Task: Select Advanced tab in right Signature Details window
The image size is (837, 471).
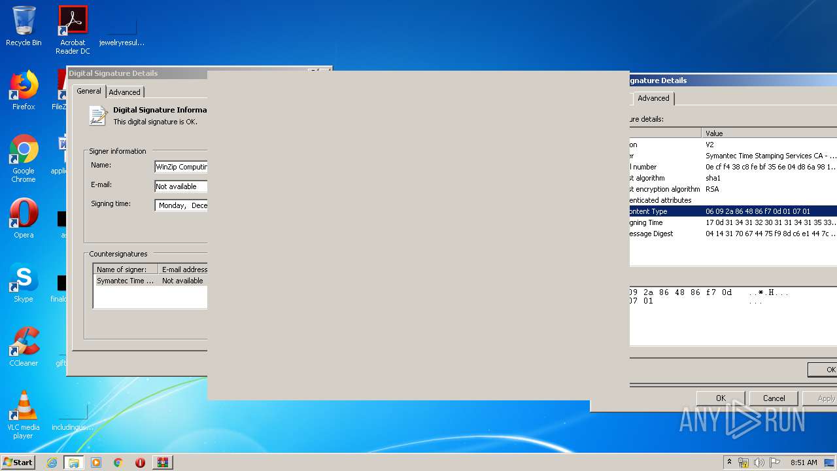Action: pos(653,98)
